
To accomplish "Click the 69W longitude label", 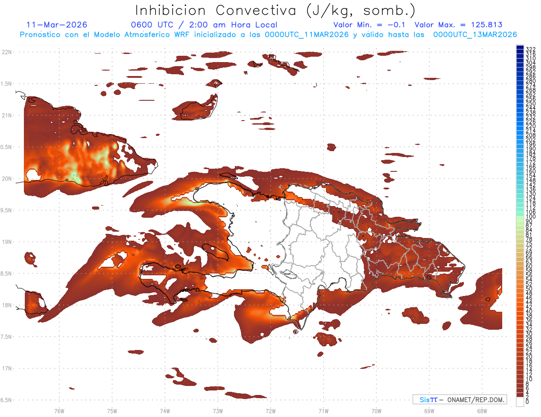I will point(429,411).
